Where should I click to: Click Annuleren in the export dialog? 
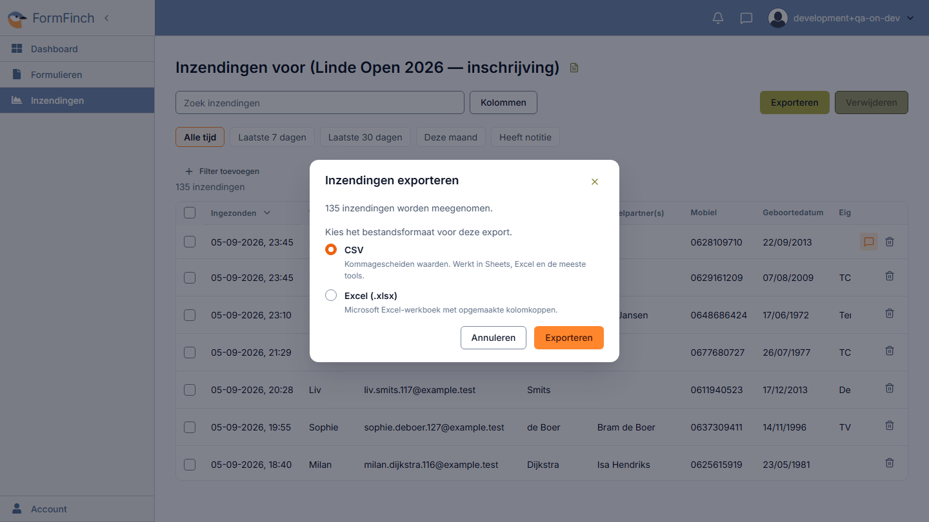(x=494, y=338)
